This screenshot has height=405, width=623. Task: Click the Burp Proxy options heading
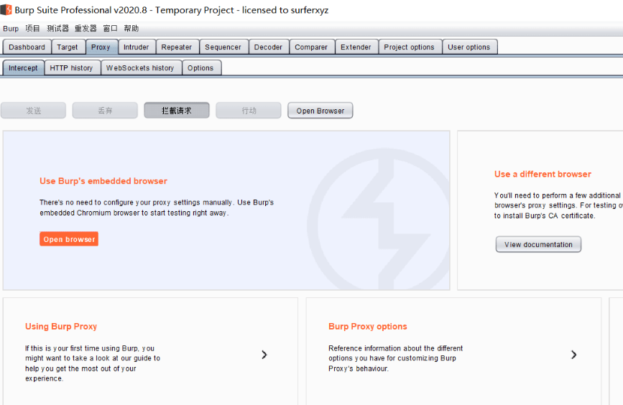click(368, 327)
